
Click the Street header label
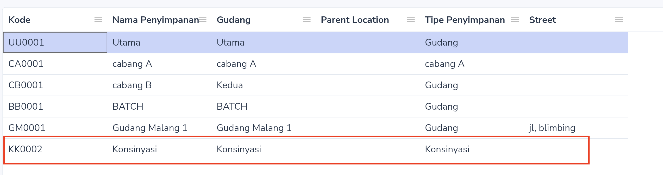(542, 20)
